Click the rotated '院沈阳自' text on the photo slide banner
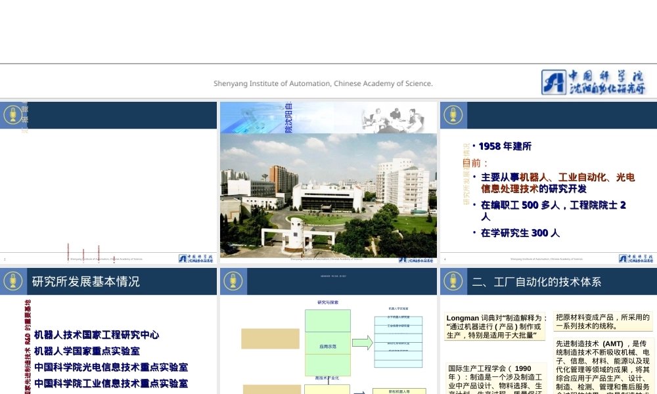Viewport: 657px width, 394px height. [288, 118]
